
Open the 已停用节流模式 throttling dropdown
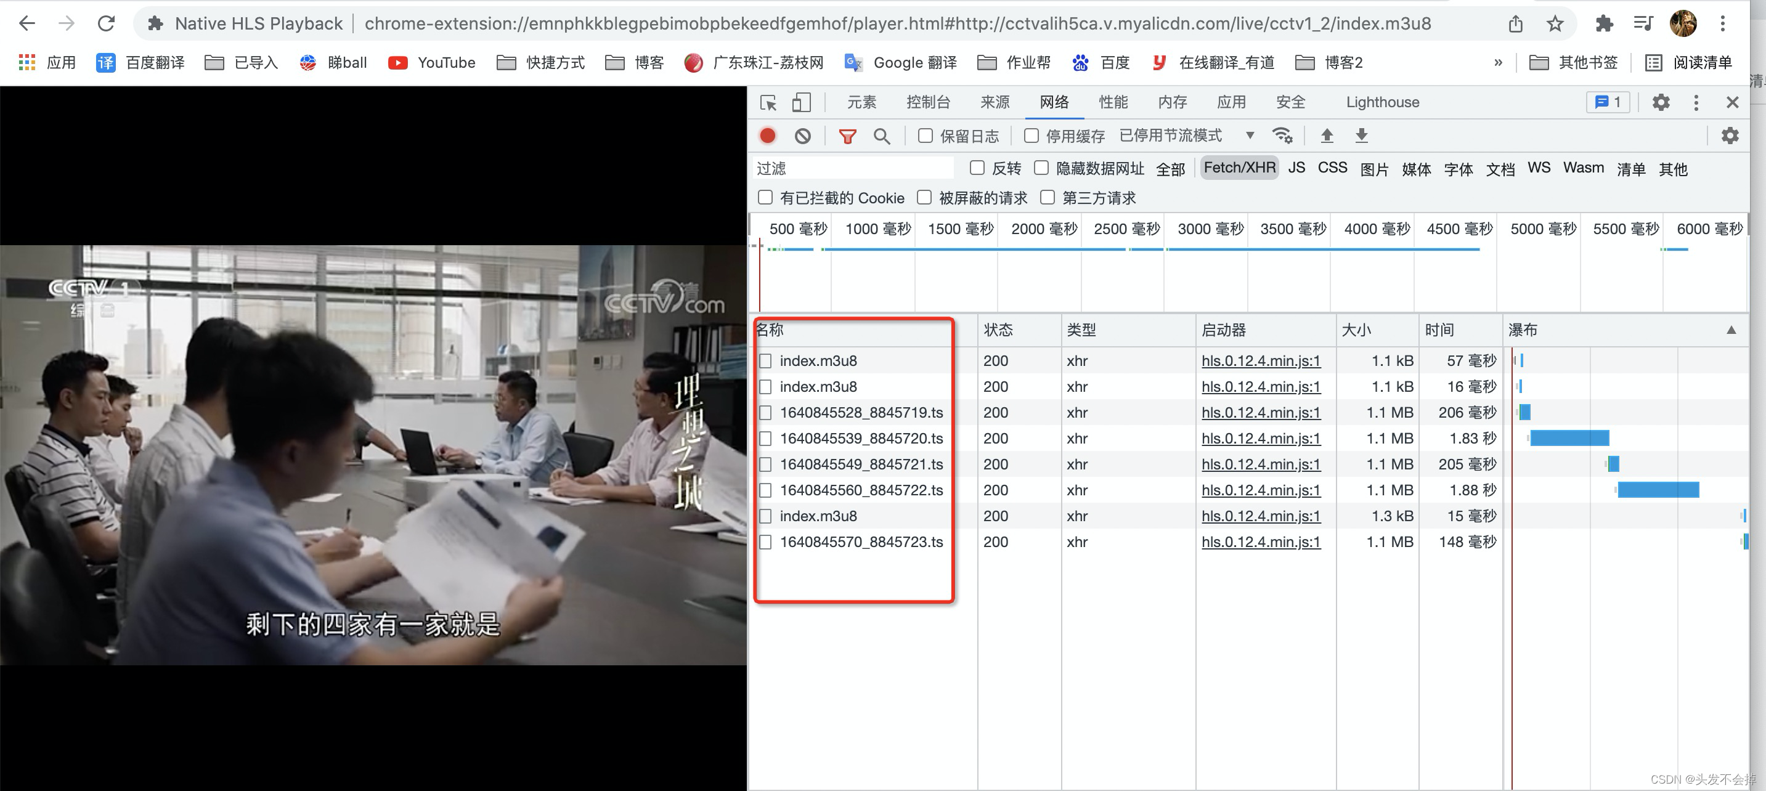point(1187,136)
